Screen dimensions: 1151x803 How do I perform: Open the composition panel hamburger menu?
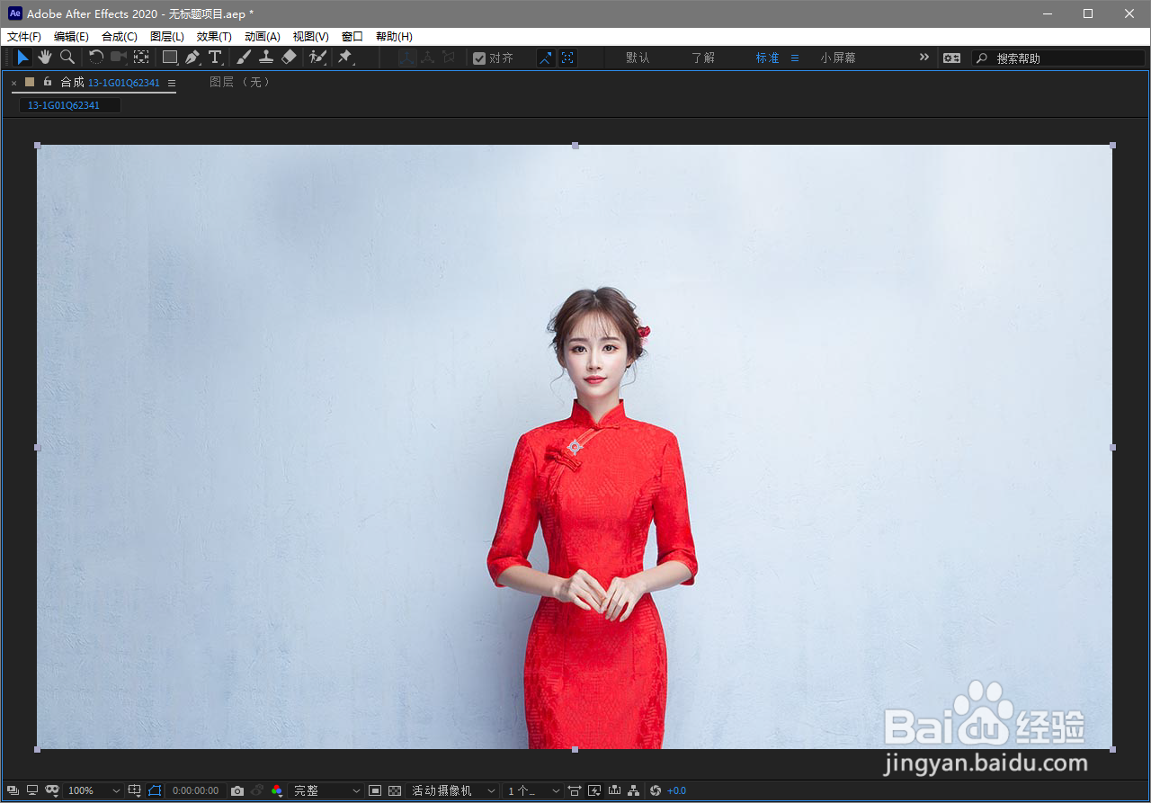tap(172, 83)
